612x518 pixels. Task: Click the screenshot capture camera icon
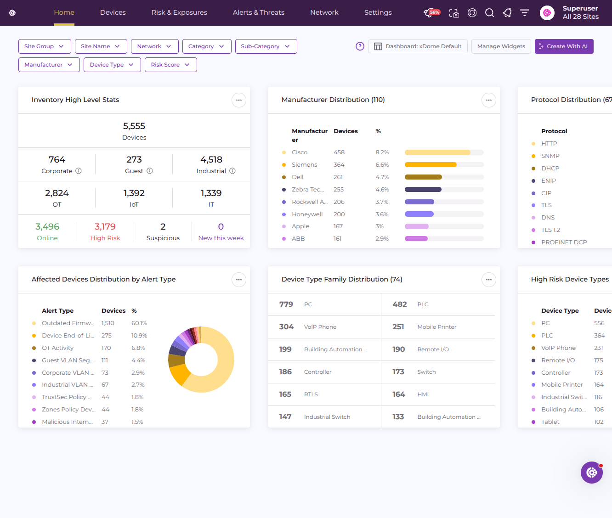pos(454,13)
